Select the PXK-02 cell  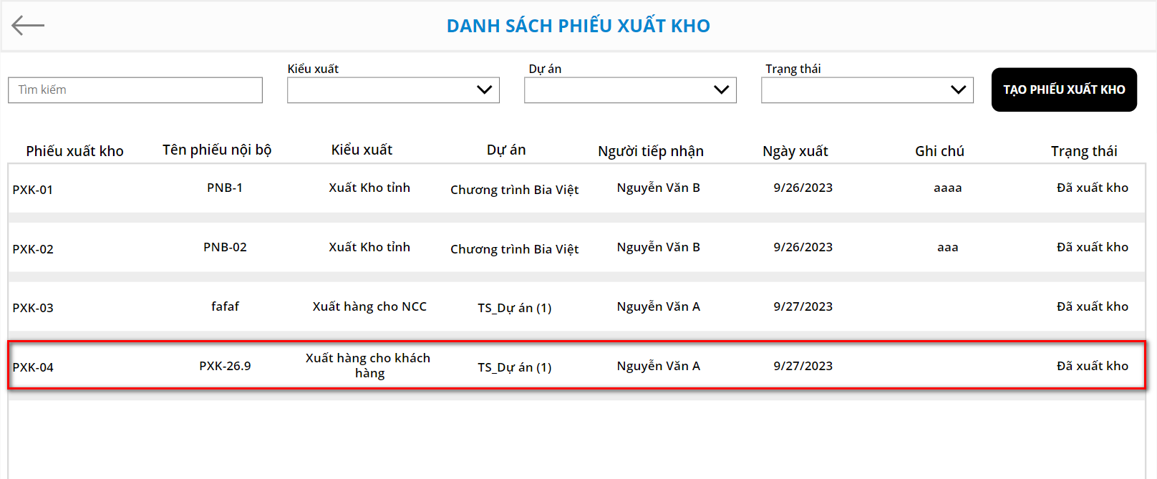[33, 249]
